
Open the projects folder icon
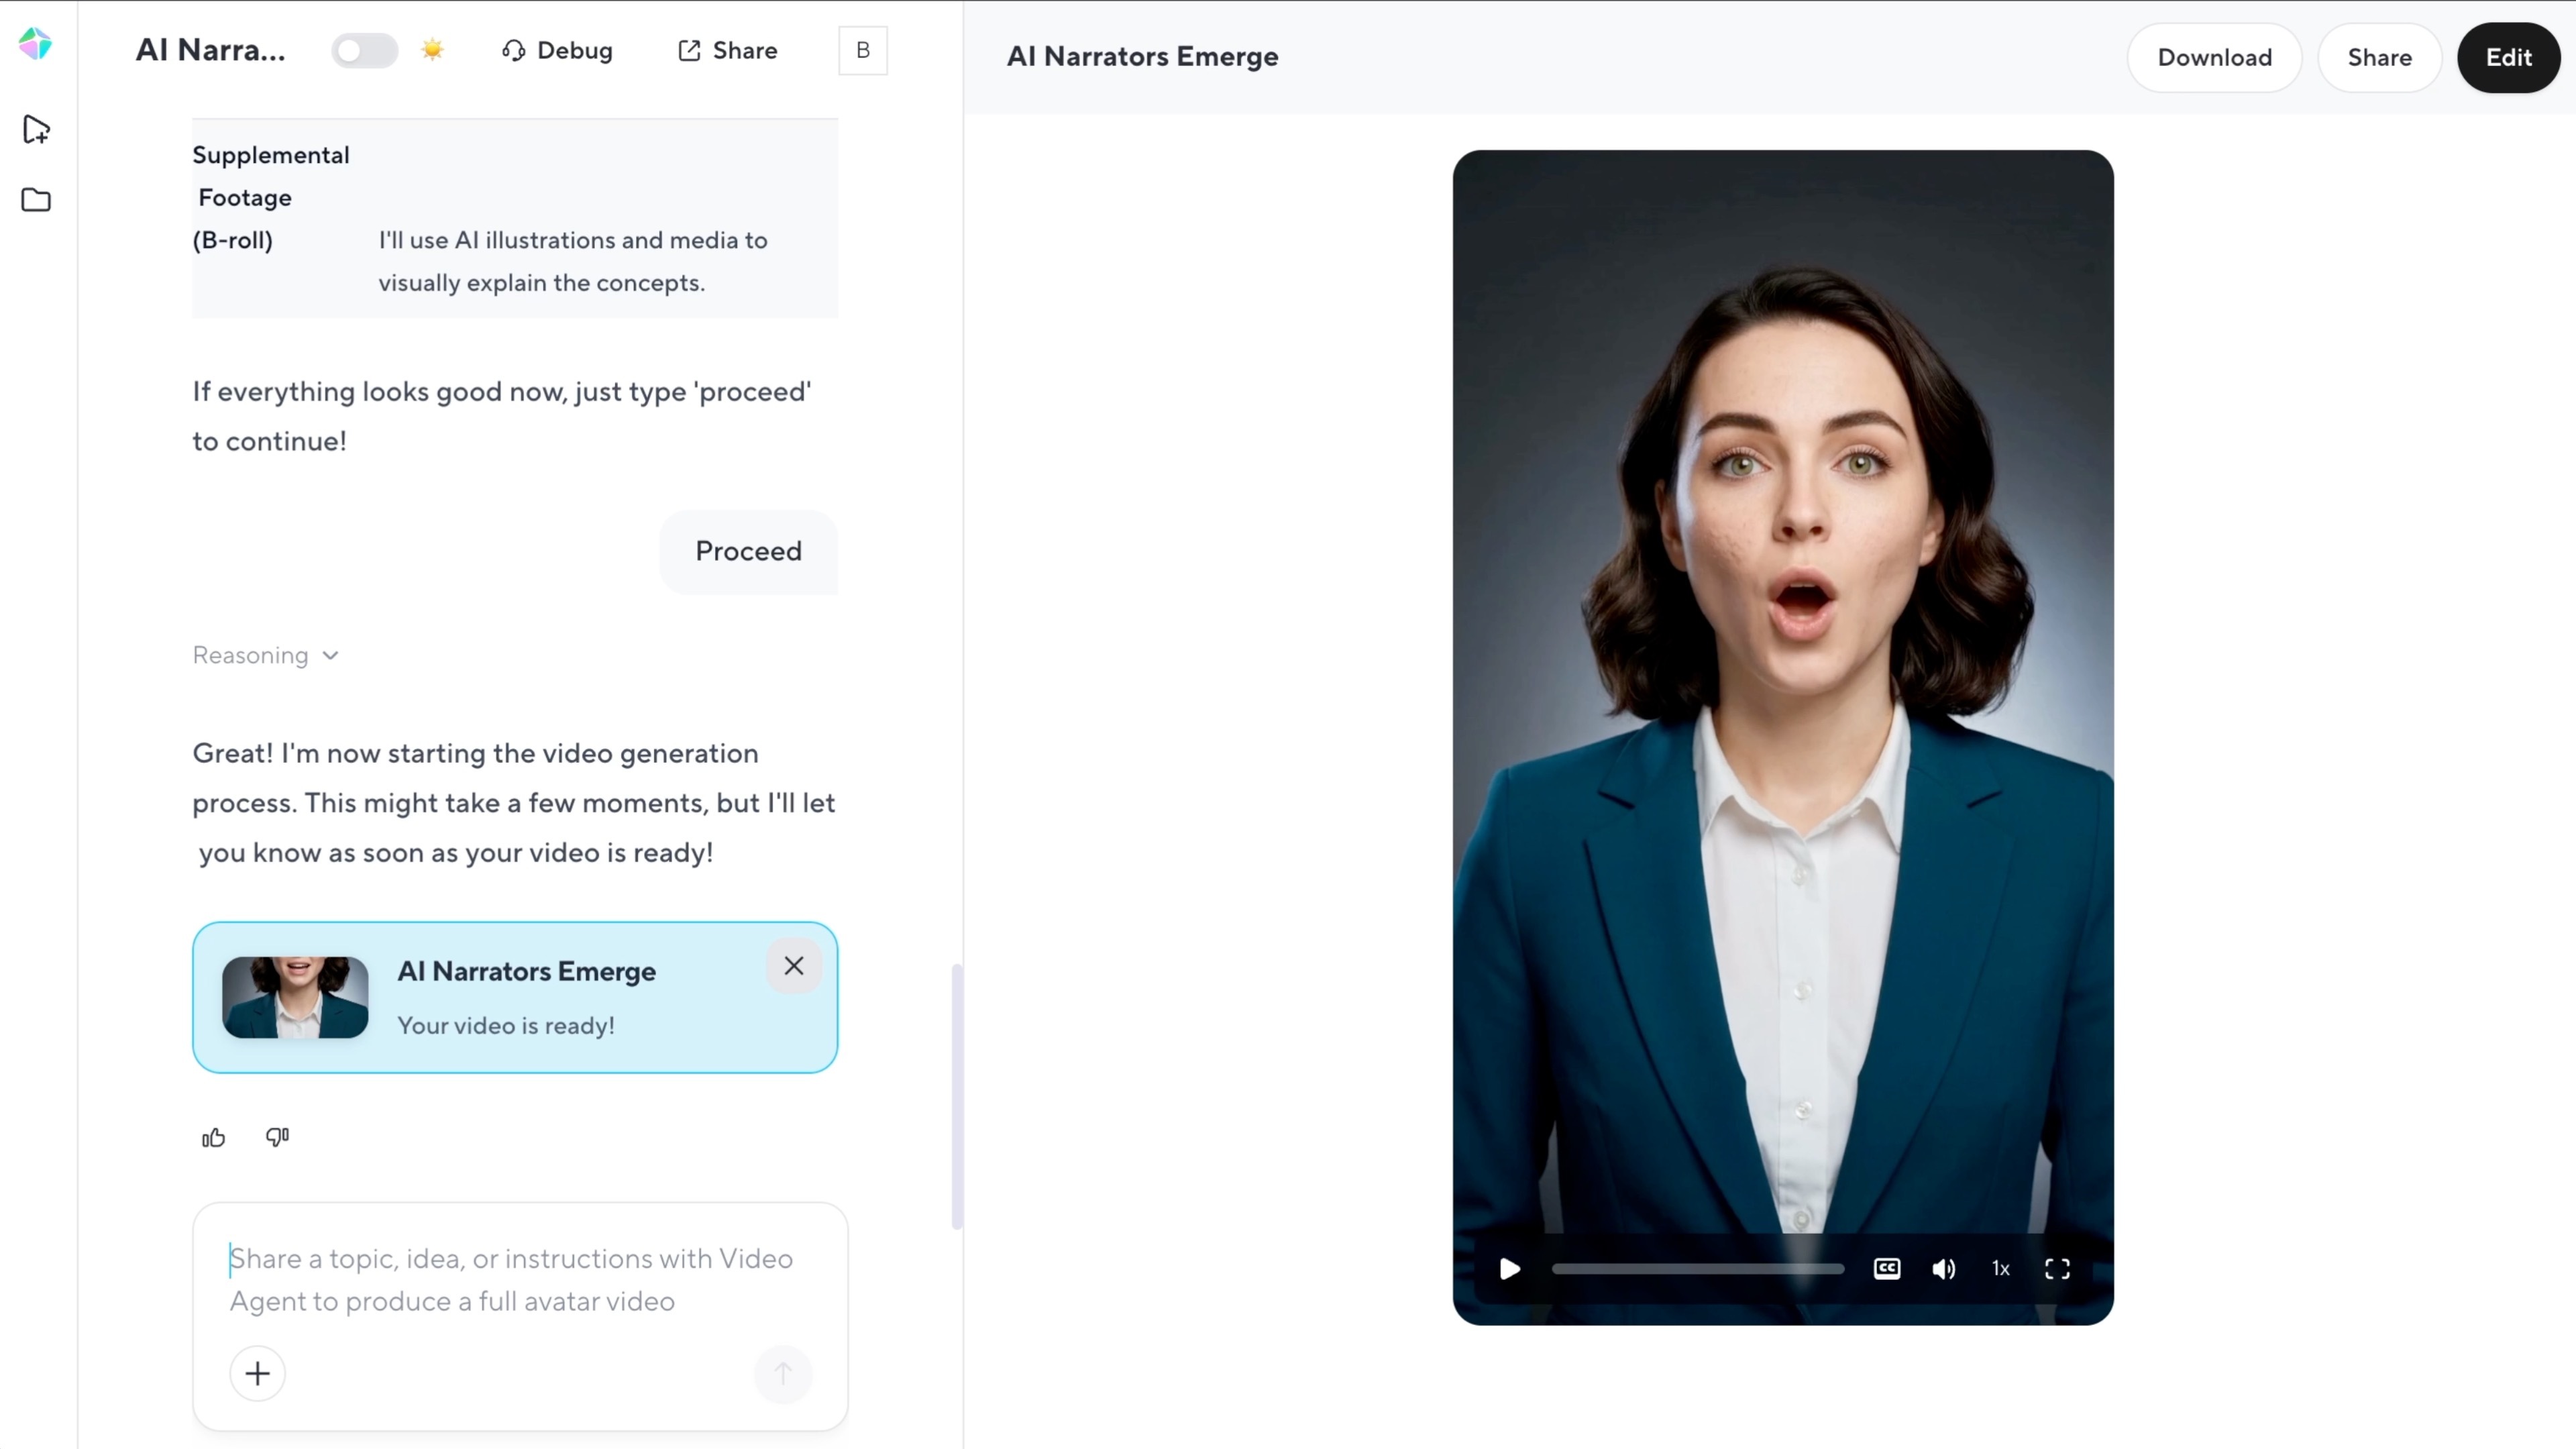tap(36, 200)
